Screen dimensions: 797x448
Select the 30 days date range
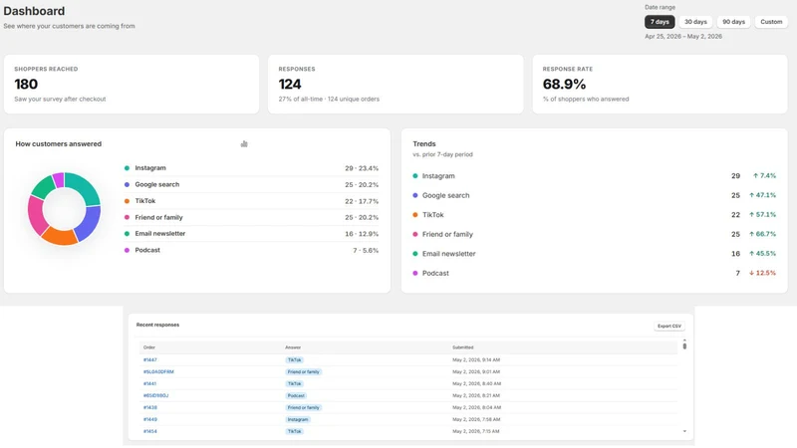695,22
